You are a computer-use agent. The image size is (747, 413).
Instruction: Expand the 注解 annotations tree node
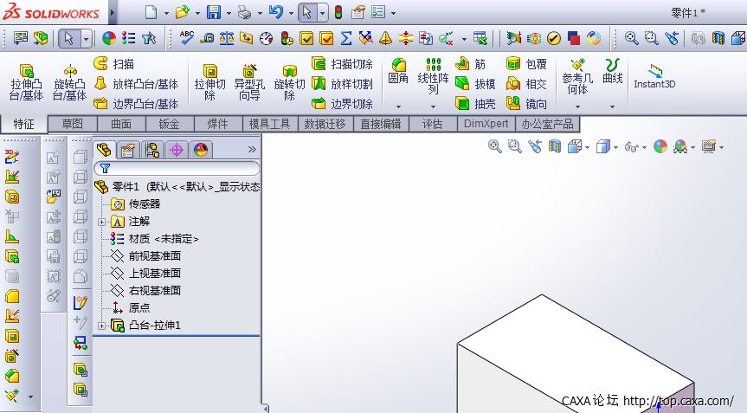tap(102, 222)
